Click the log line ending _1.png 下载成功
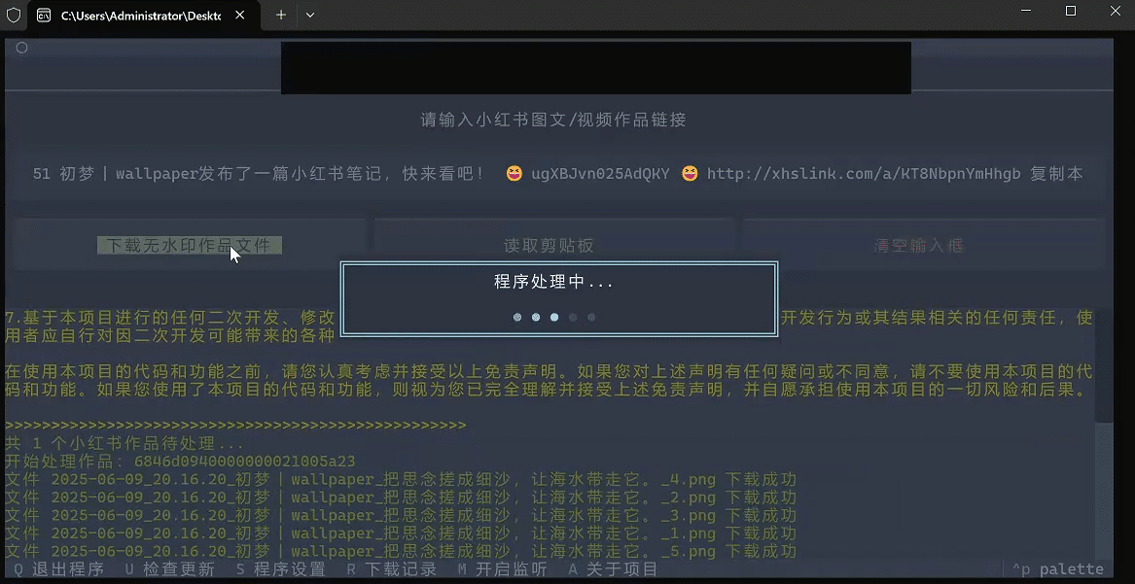The width and height of the screenshot is (1135, 584). point(401,533)
